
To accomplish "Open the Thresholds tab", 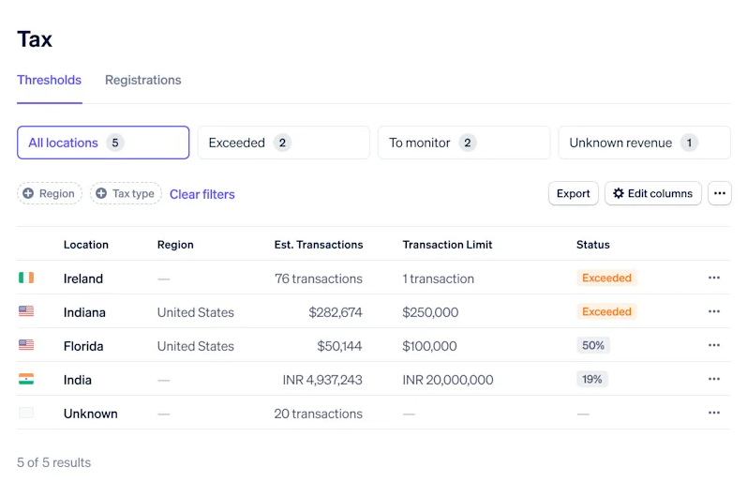I will tap(49, 80).
